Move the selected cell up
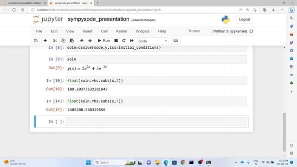297x167 pixels. coord(82,41)
